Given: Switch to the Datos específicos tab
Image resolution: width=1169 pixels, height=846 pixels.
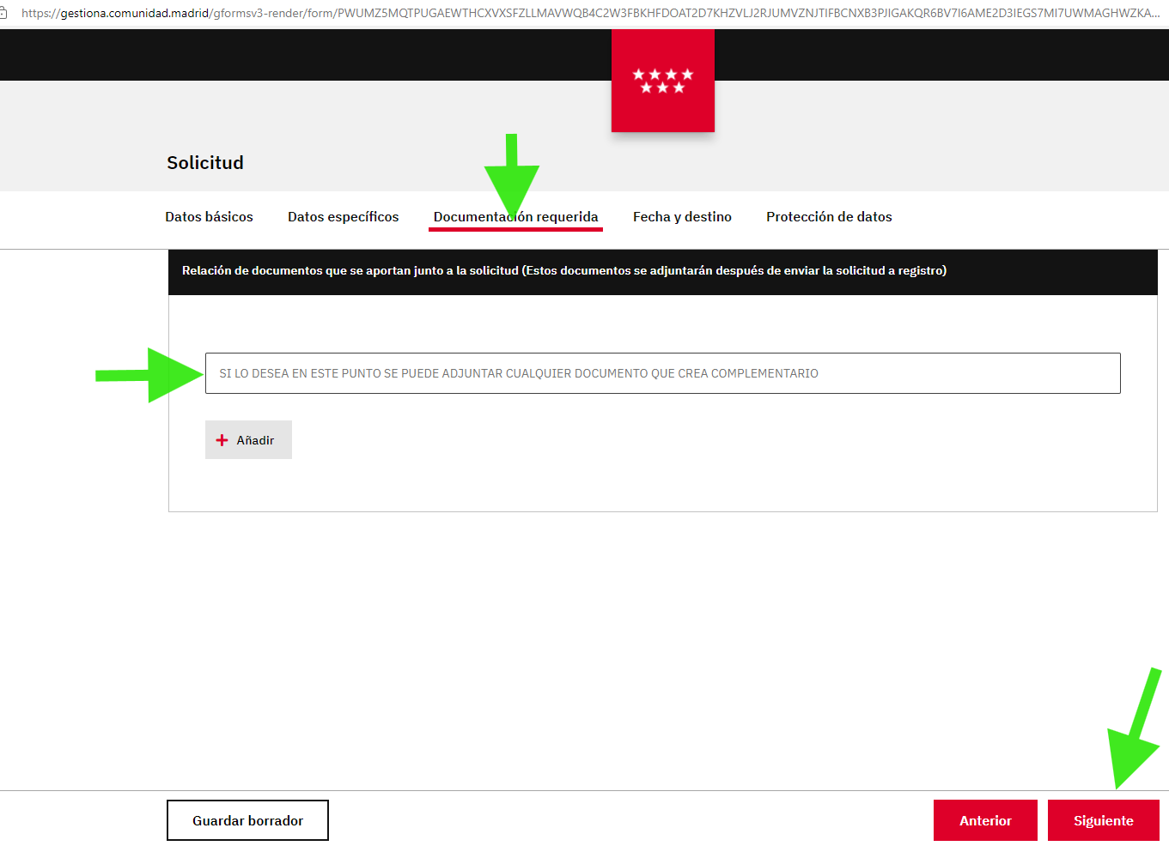Looking at the screenshot, I should pos(343,217).
